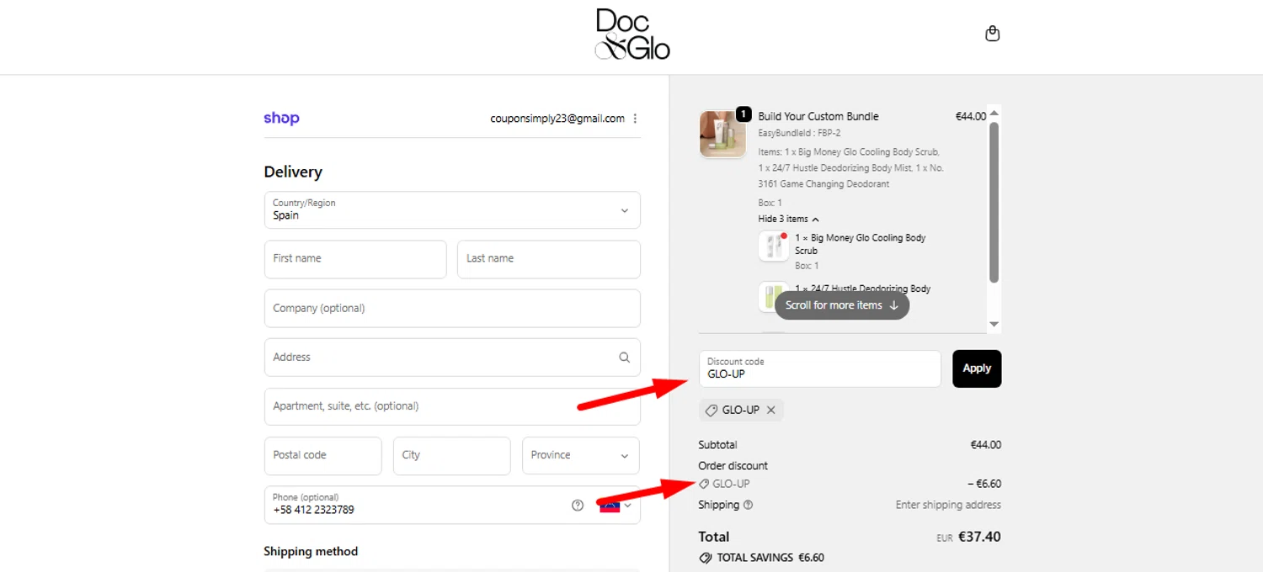
Task: Click the Postal code field
Action: tap(323, 456)
